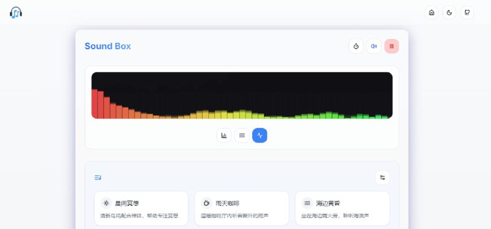
Task: Switch visualizer to wave lines mode
Action: [242, 135]
